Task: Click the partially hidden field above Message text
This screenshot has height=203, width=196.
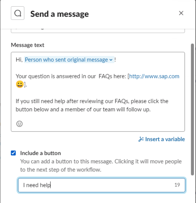Action: pyautogui.click(x=98, y=31)
